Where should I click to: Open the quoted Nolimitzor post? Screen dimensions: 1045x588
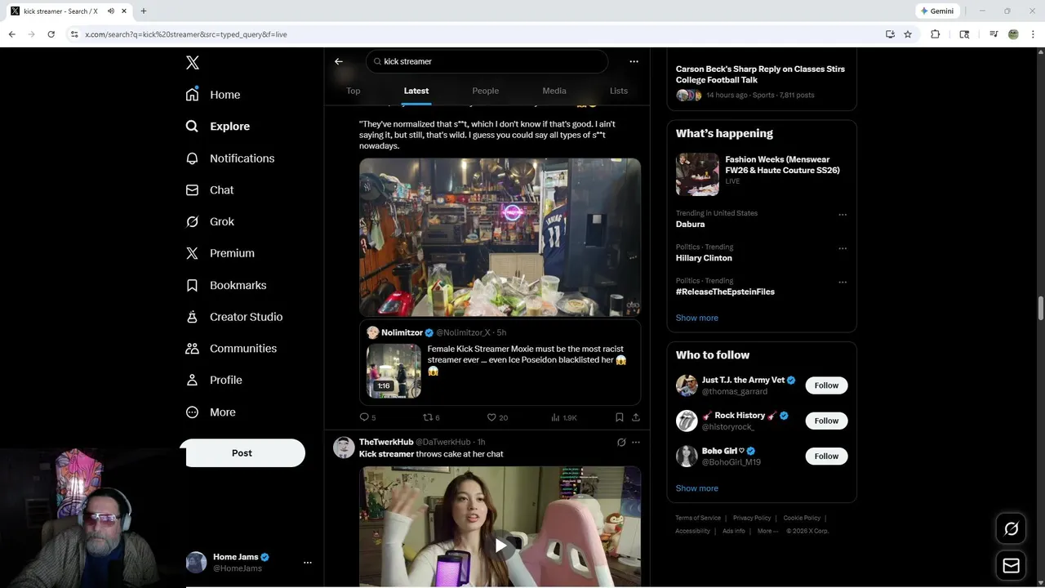click(500, 363)
